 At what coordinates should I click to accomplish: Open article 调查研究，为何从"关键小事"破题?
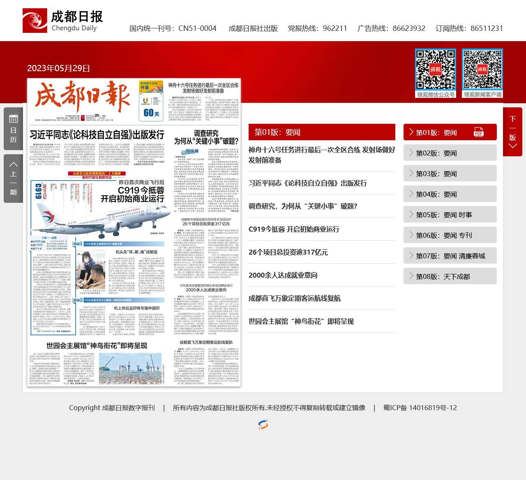(303, 206)
